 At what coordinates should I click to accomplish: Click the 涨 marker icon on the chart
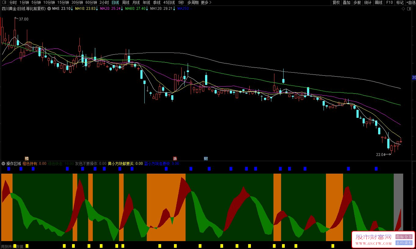[x=175, y=158]
